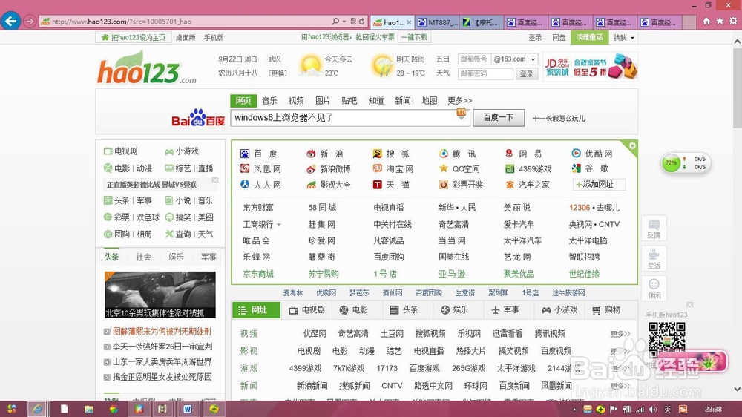Switch to the MT887 browser tab
Image resolution: width=742 pixels, height=417 pixels.
pyautogui.click(x=439, y=22)
